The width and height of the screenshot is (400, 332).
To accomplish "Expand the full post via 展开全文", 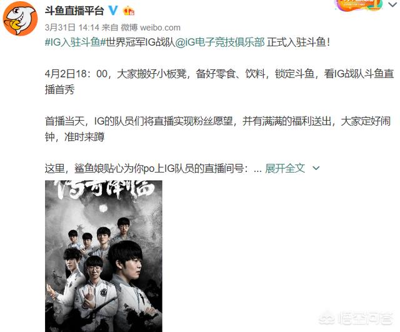I will [285, 168].
